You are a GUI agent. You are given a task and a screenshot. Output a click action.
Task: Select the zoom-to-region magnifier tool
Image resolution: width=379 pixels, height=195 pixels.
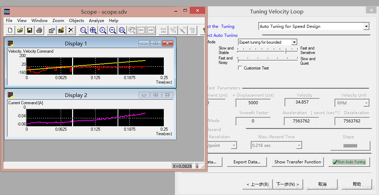pyautogui.click(x=83, y=30)
